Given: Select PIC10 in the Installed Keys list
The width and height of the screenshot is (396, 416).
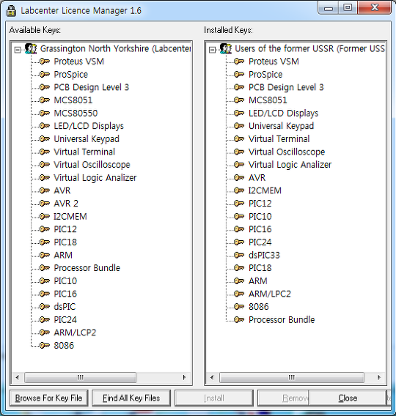Looking at the screenshot, I should (x=260, y=217).
